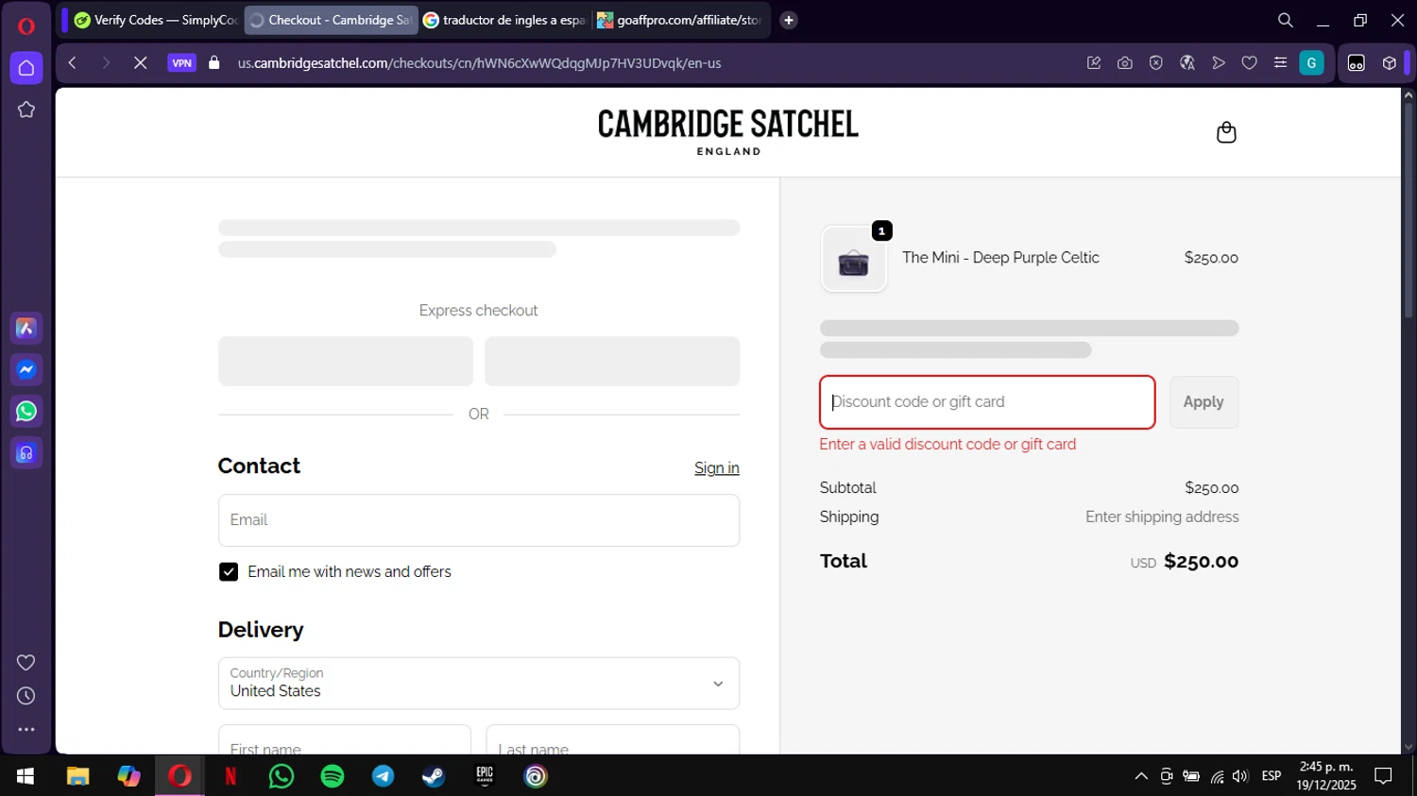Open File Explorer from taskbar

click(x=77, y=776)
